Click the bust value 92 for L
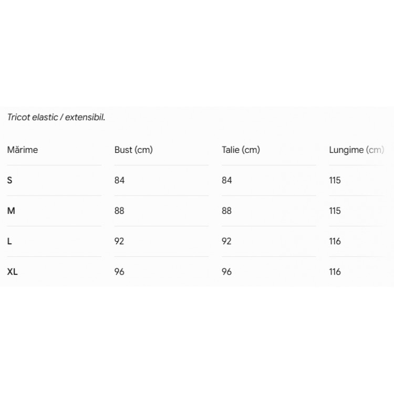The image size is (394, 394). (119, 241)
